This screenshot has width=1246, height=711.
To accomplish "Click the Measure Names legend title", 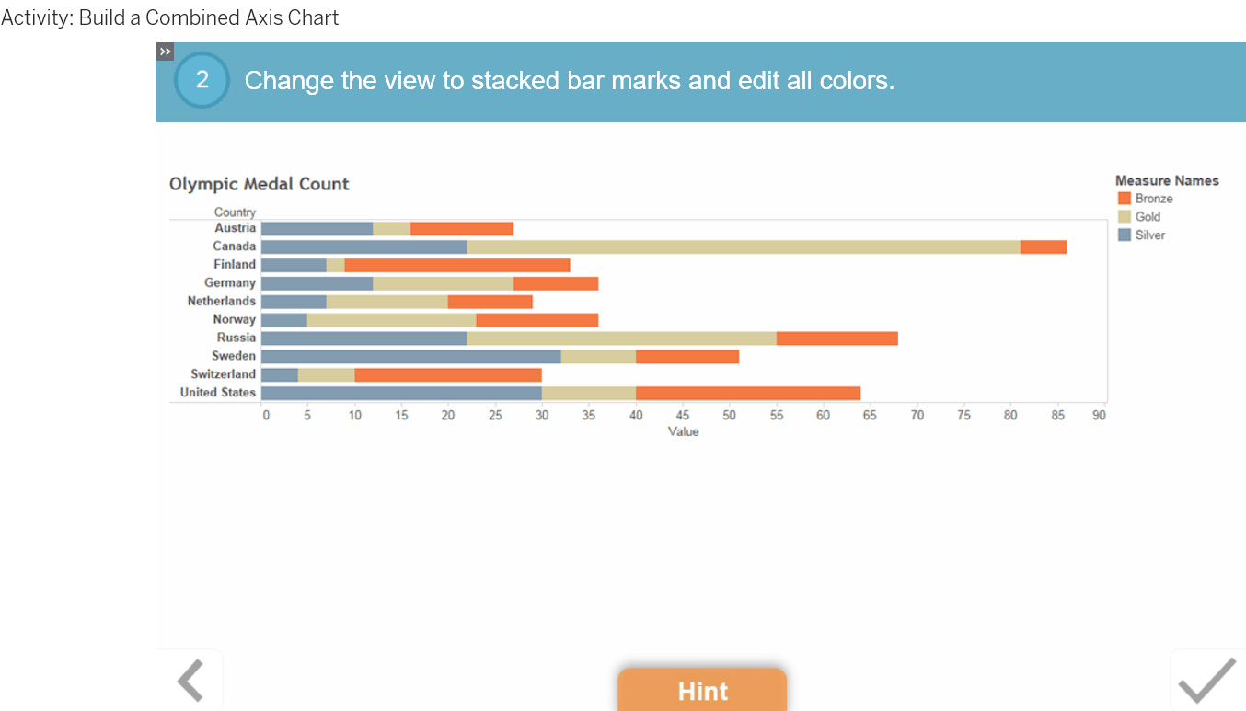I will pyautogui.click(x=1166, y=179).
